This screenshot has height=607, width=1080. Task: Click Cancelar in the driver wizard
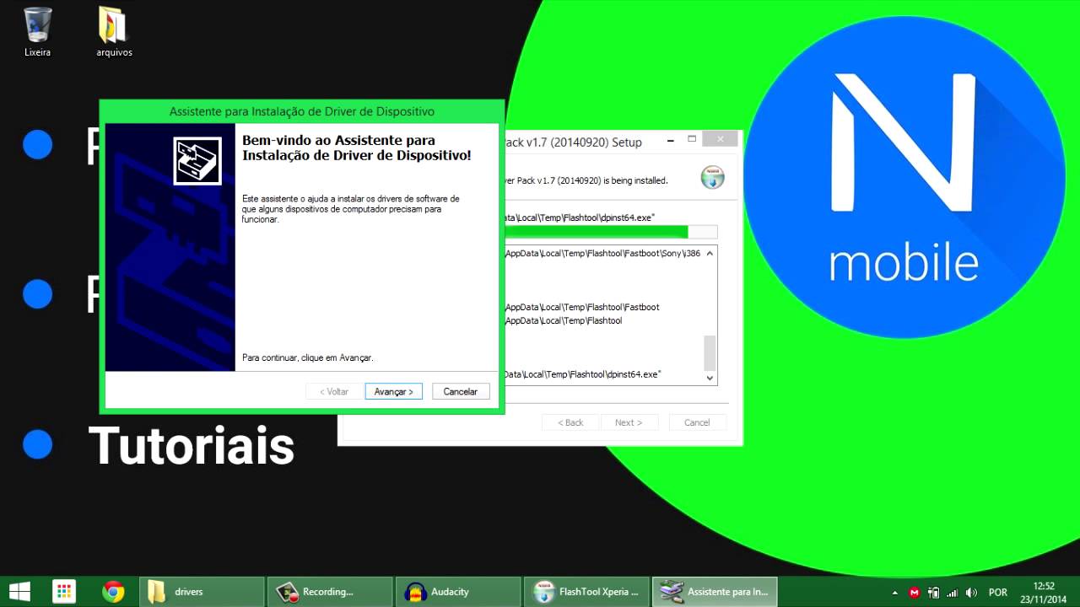461,391
